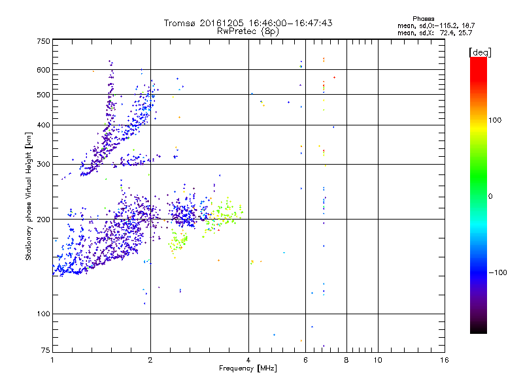Click the y-axis label '100'
Image resolution: width=523 pixels, height=392 pixels.
(x=43, y=314)
